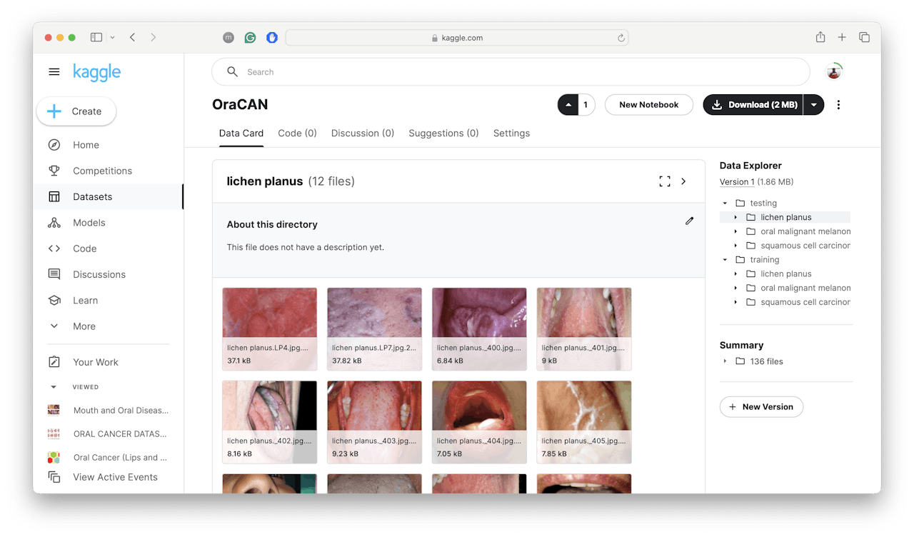
Task: Click the Code brackets icon
Action: point(54,249)
